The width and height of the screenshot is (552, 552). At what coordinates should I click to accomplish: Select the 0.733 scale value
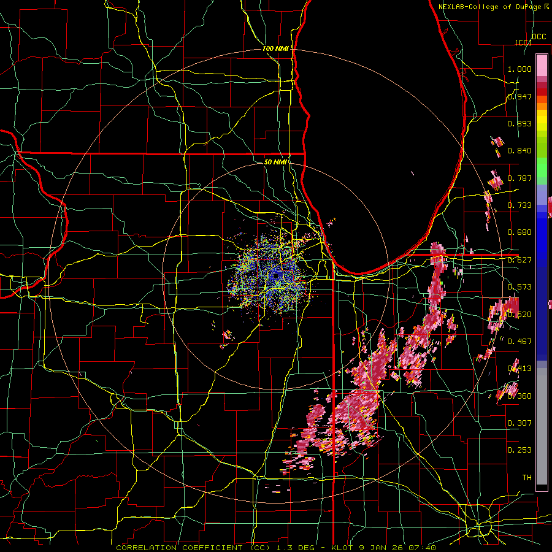[x=519, y=205]
